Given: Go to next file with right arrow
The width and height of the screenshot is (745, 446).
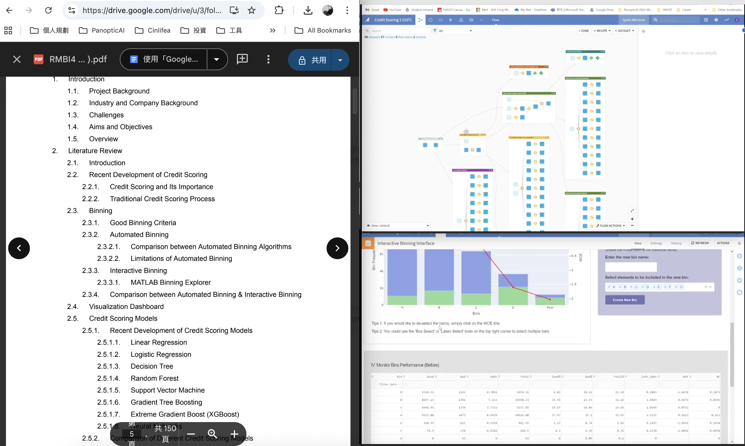Looking at the screenshot, I should coord(337,248).
